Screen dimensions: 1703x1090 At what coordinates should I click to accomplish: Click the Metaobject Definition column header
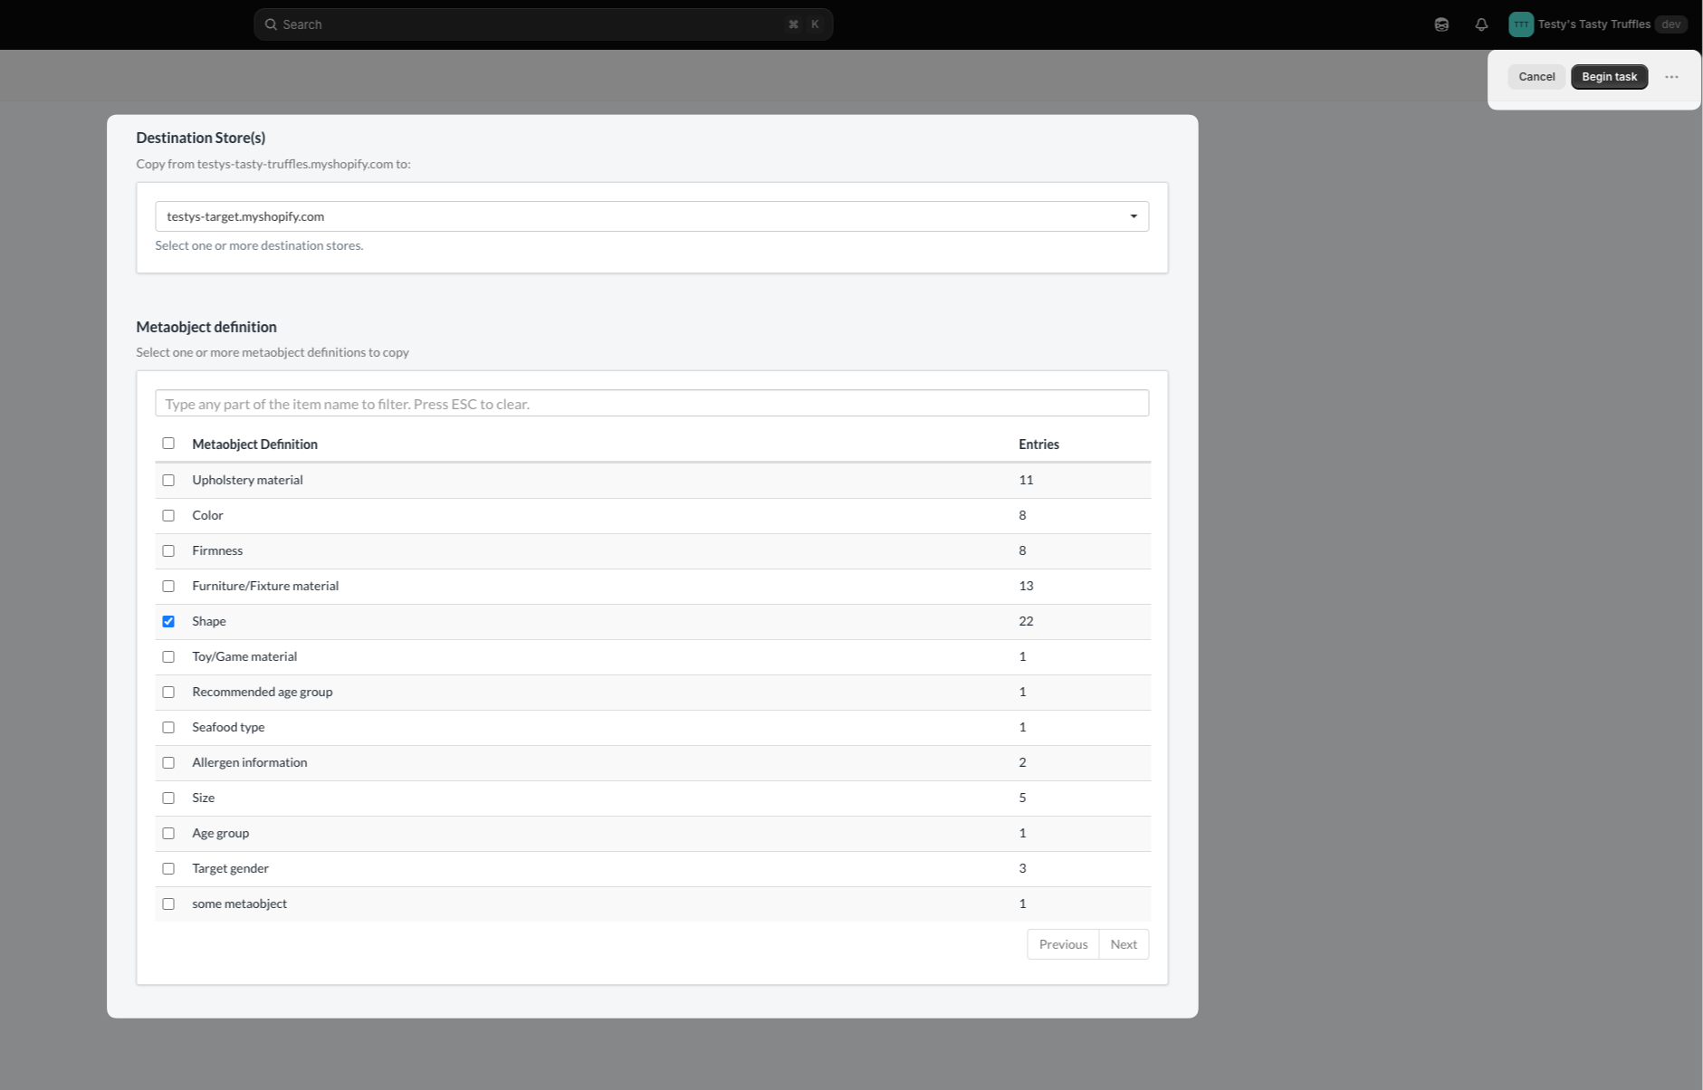point(254,445)
